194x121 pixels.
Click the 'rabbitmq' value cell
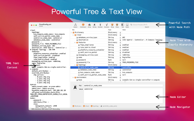pyautogui.click(x=126, y=55)
